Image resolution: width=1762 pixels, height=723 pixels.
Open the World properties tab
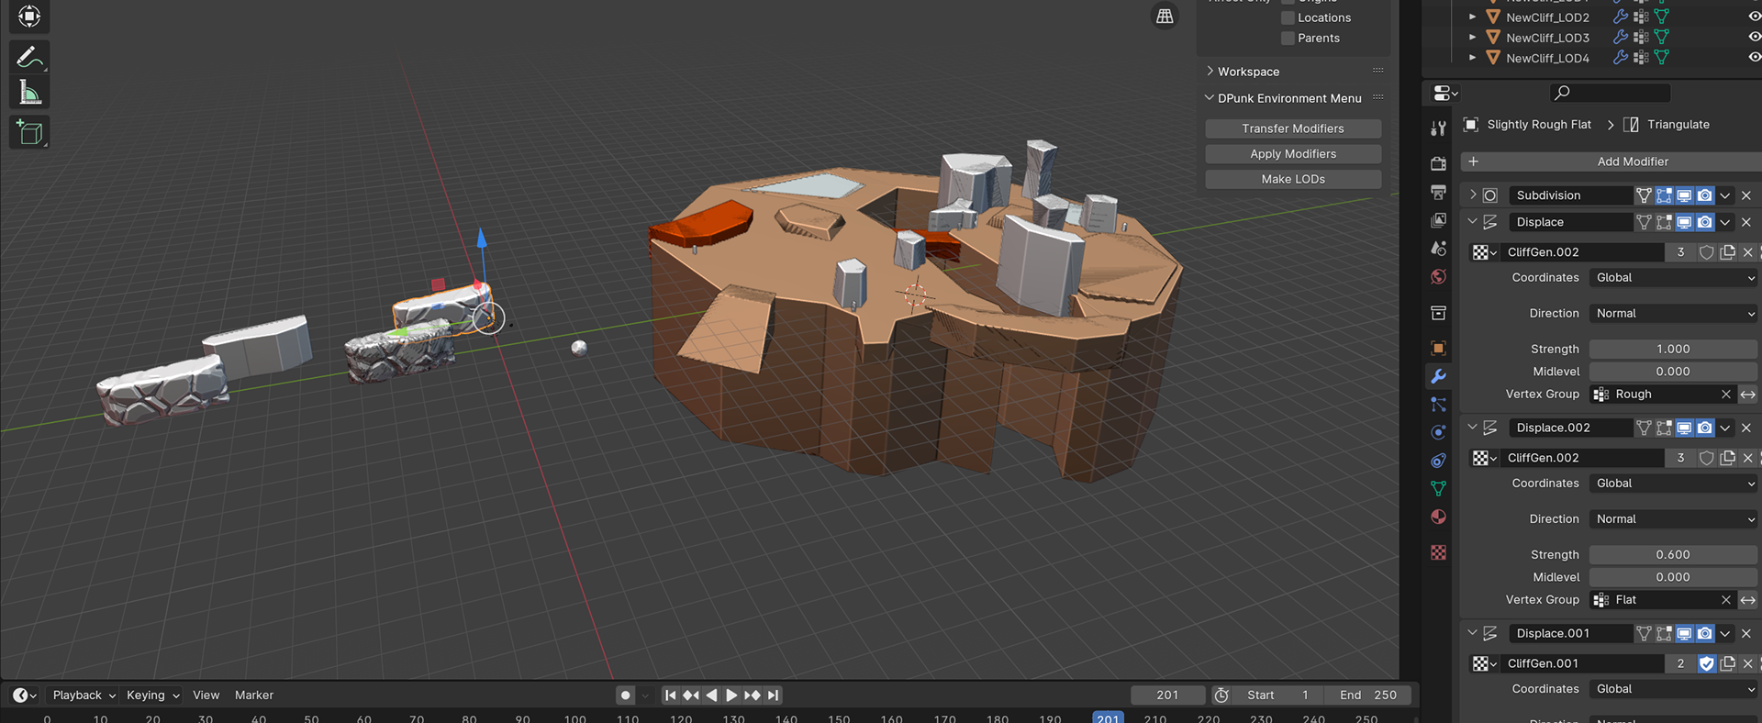pos(1438,276)
